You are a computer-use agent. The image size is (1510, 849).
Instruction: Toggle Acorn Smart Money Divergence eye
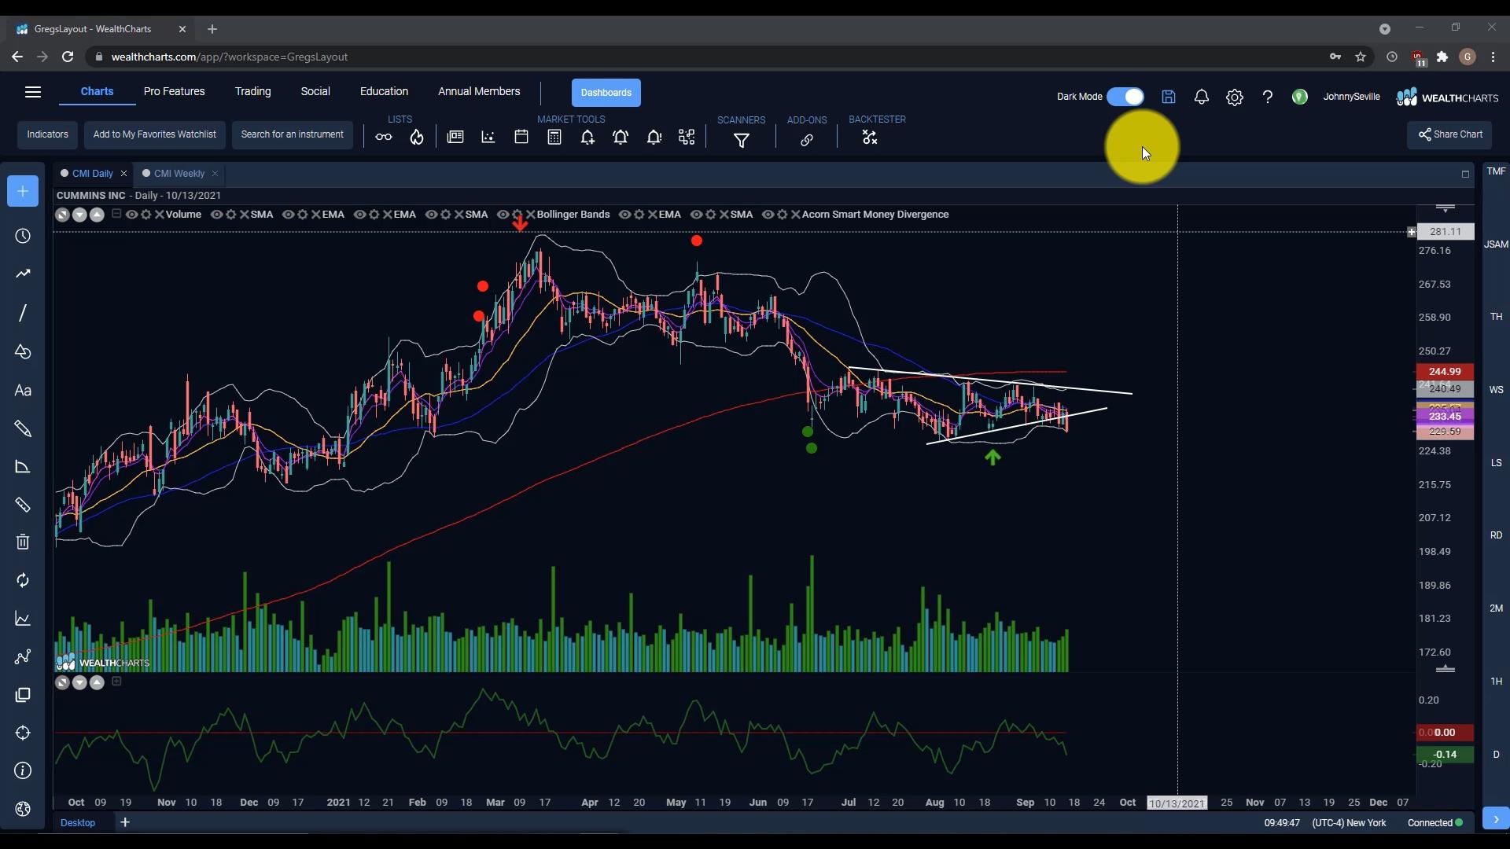(768, 215)
